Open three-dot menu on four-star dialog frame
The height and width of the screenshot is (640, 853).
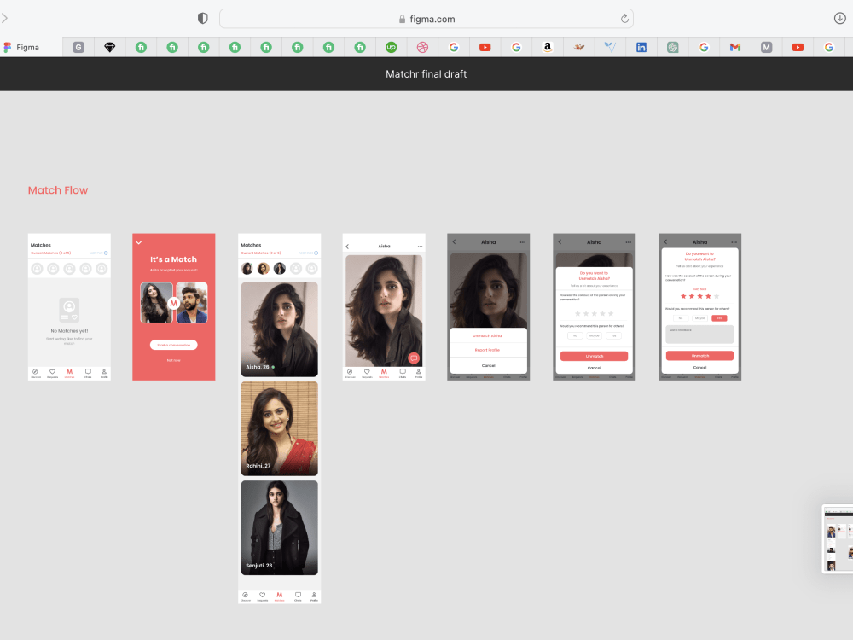tap(734, 242)
